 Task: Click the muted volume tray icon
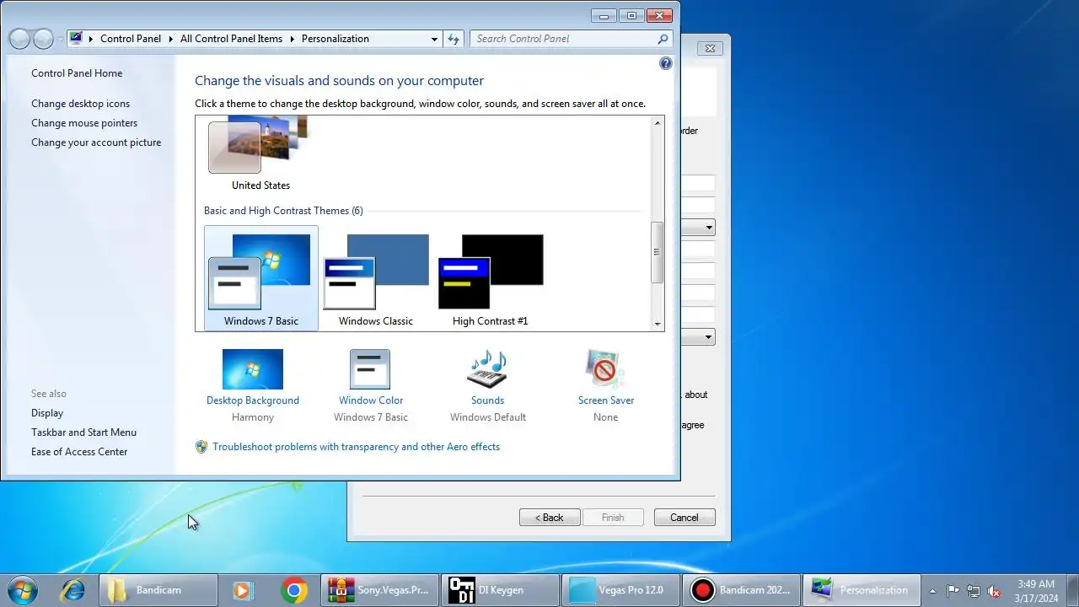pyautogui.click(x=994, y=591)
